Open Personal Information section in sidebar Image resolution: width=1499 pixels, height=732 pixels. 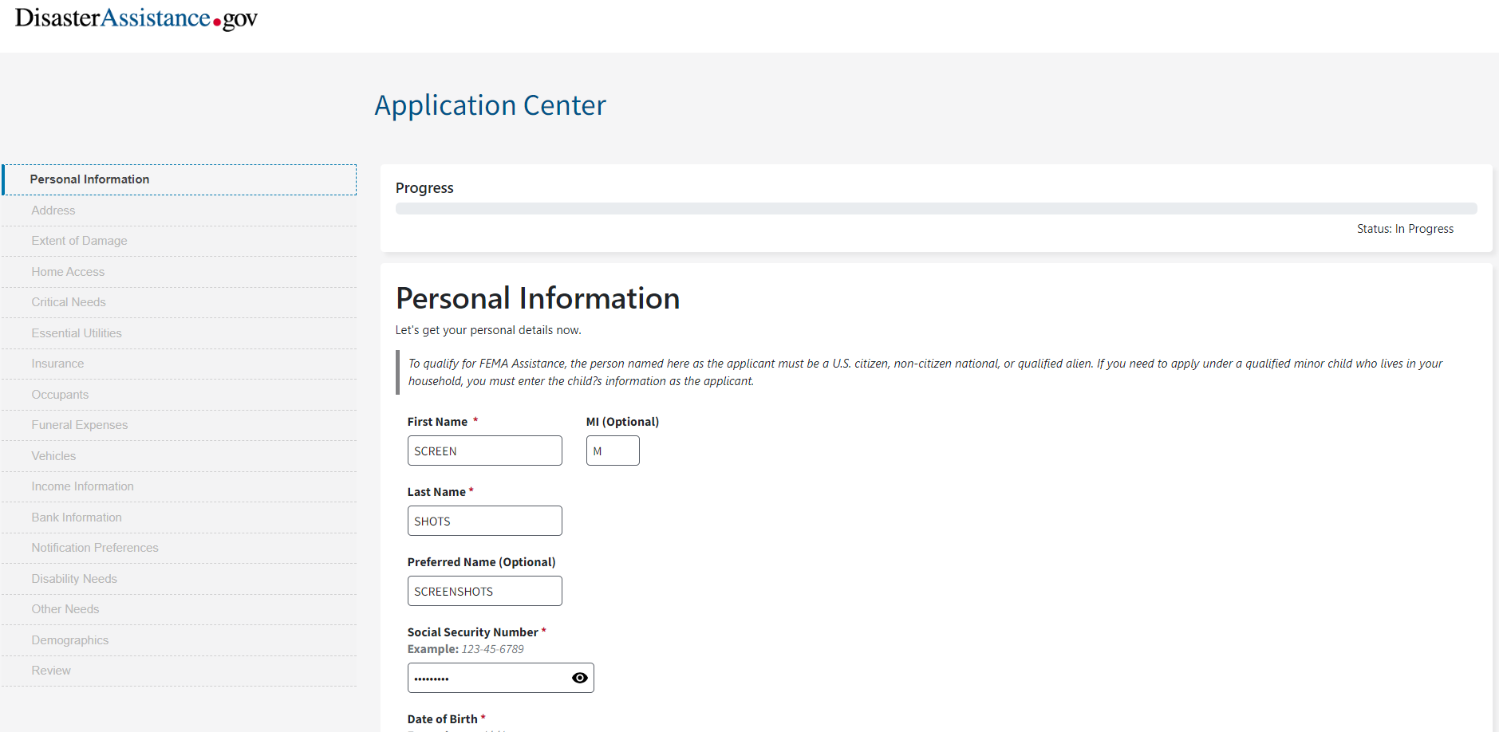coord(89,179)
